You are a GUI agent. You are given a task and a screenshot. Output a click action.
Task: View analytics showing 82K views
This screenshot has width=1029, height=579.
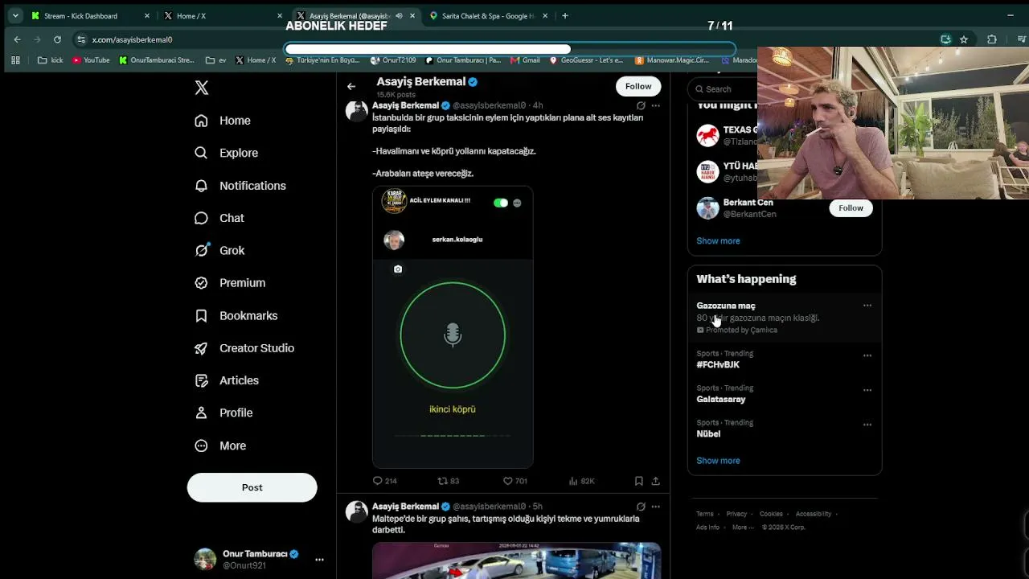581,481
